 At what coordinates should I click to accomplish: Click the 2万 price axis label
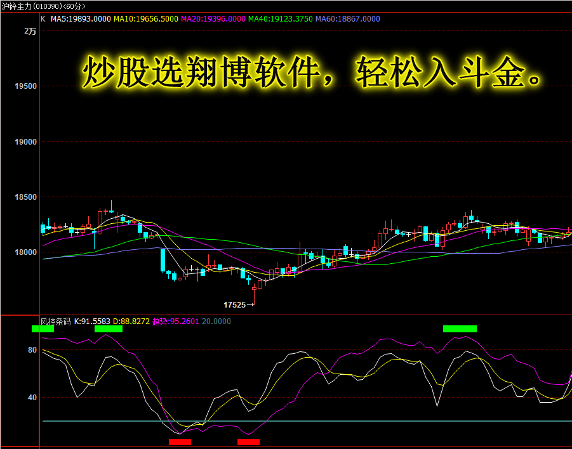(x=30, y=32)
